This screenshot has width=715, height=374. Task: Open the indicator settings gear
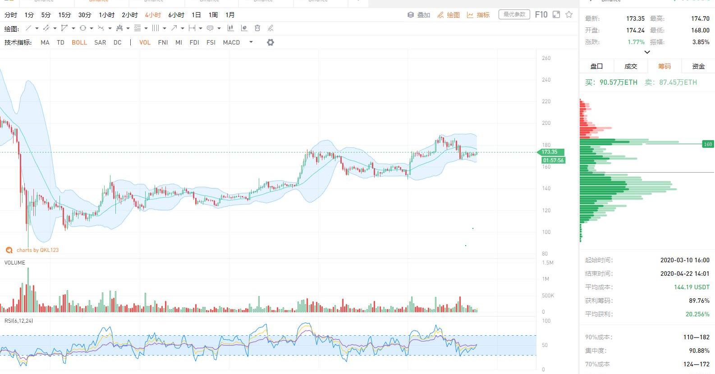[270, 42]
